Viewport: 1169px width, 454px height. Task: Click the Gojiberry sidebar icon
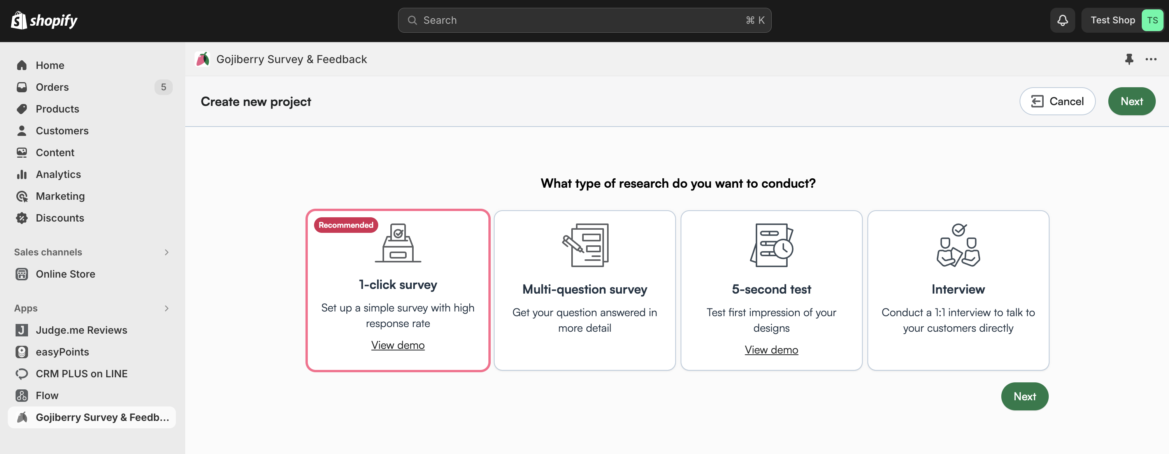[x=22, y=417]
